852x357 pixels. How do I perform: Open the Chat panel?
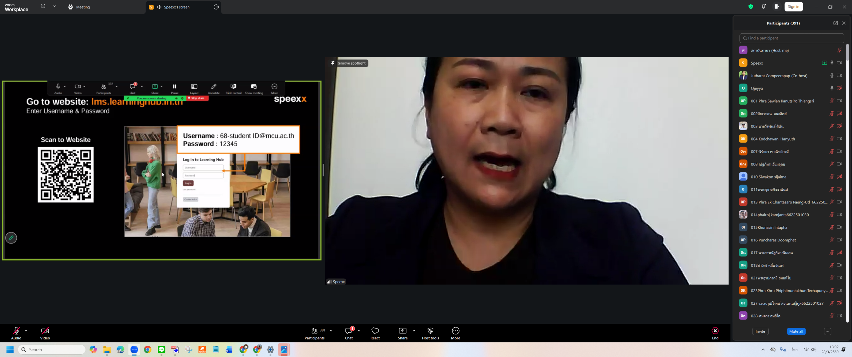[x=348, y=333]
